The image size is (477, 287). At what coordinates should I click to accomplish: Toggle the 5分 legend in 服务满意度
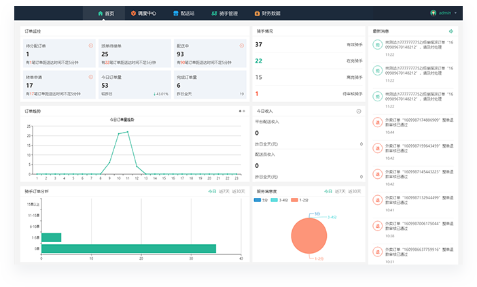pyautogui.click(x=261, y=200)
